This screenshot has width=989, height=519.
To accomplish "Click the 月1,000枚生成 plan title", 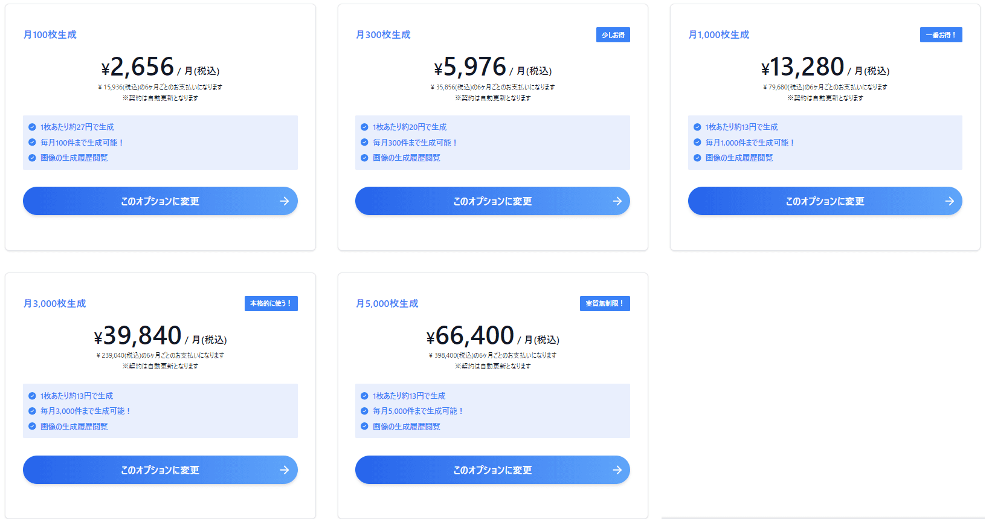I will 719,35.
